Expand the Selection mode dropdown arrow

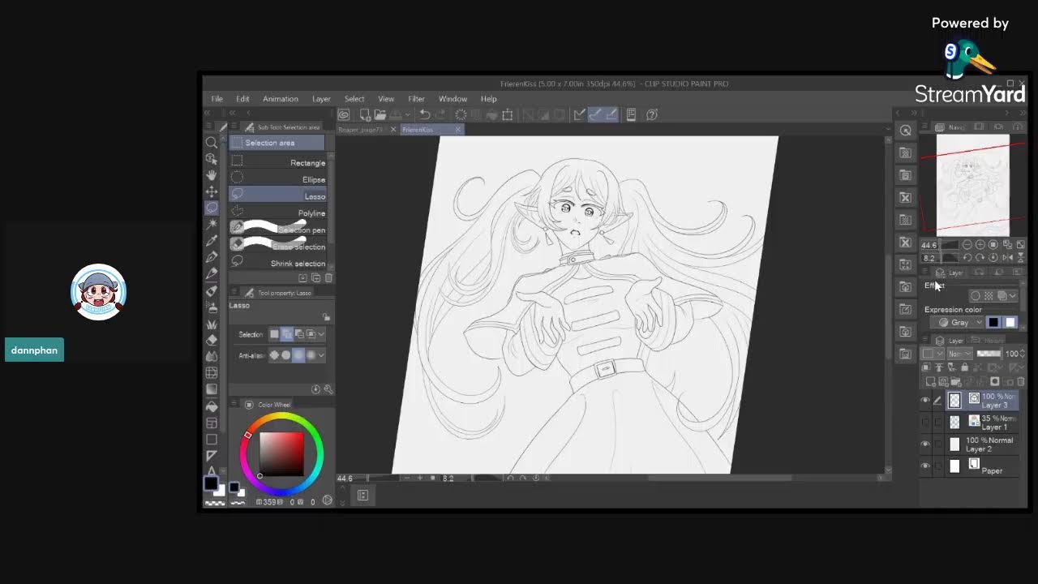pos(321,334)
